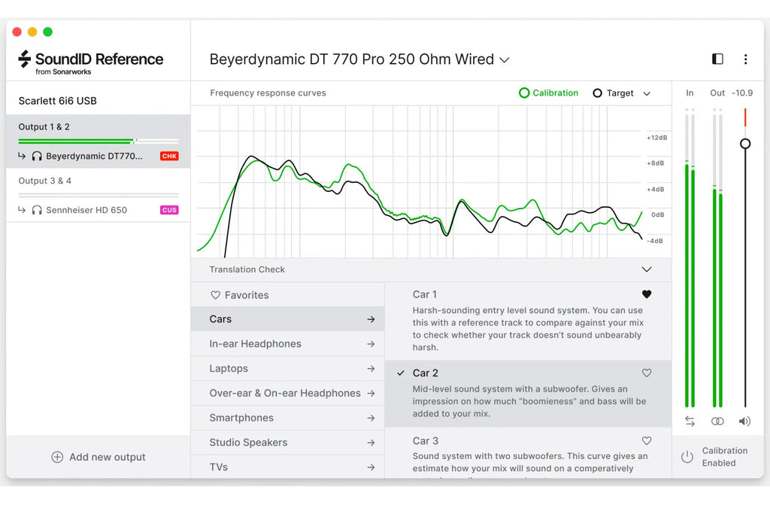
Task: Click the Beyerdynamic DT770... preset row
Action: coord(99,157)
